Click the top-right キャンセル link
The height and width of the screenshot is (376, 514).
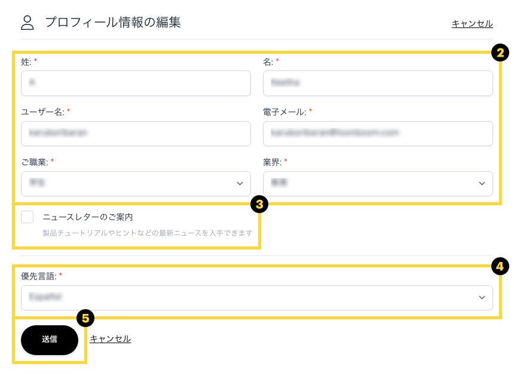[472, 24]
